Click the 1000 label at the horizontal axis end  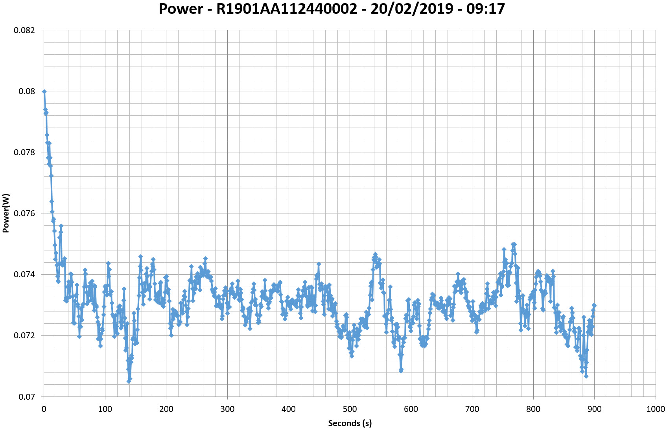655,409
